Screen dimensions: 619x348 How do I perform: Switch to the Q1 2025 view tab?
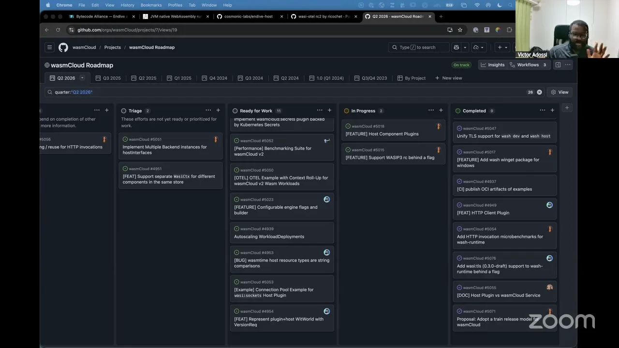(179, 78)
